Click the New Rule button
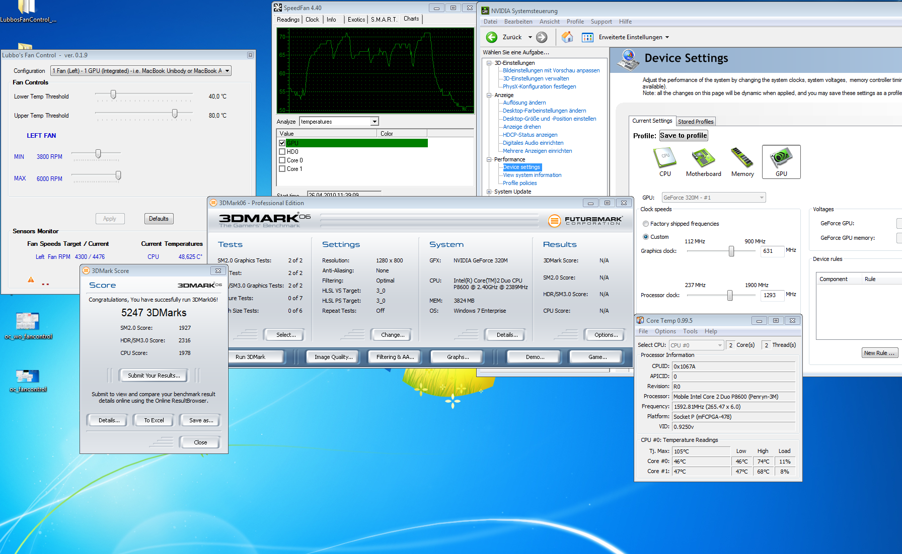 coord(879,353)
